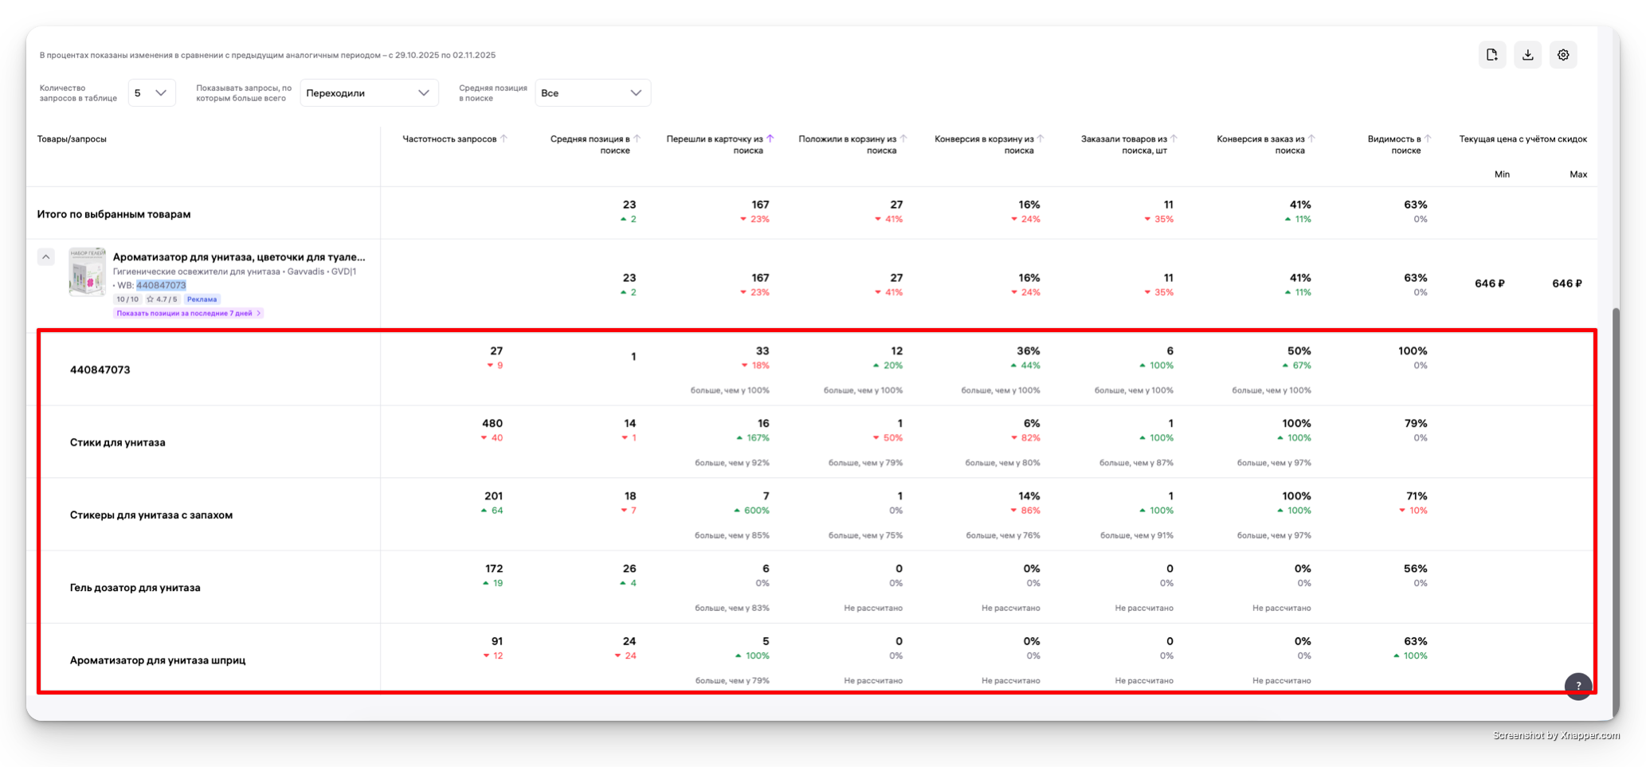Sort by Положили в корзину из поиска arrow
The width and height of the screenshot is (1646, 767).
point(903,139)
